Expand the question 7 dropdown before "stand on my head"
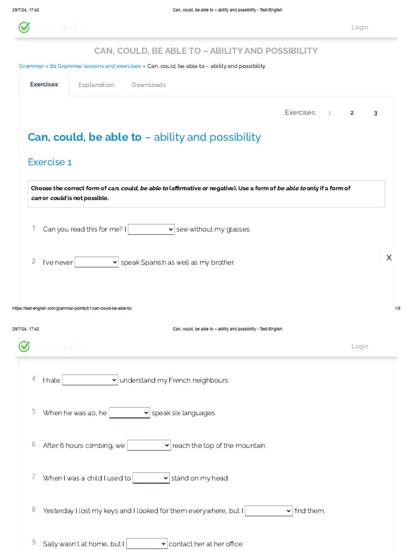The width and height of the screenshot is (413, 550). tap(151, 478)
